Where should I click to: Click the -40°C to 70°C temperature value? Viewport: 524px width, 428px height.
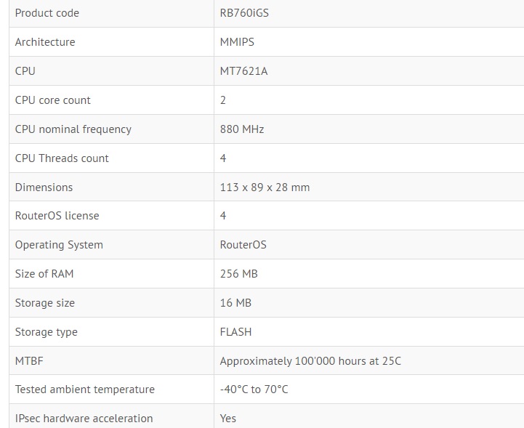point(254,389)
